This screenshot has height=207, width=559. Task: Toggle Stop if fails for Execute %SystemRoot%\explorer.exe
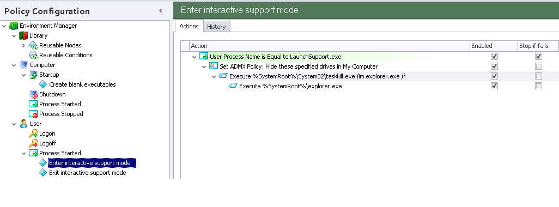[x=538, y=86]
